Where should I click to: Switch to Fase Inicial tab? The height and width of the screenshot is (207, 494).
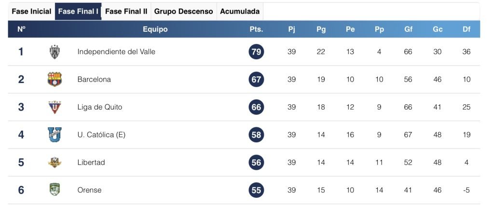point(31,11)
